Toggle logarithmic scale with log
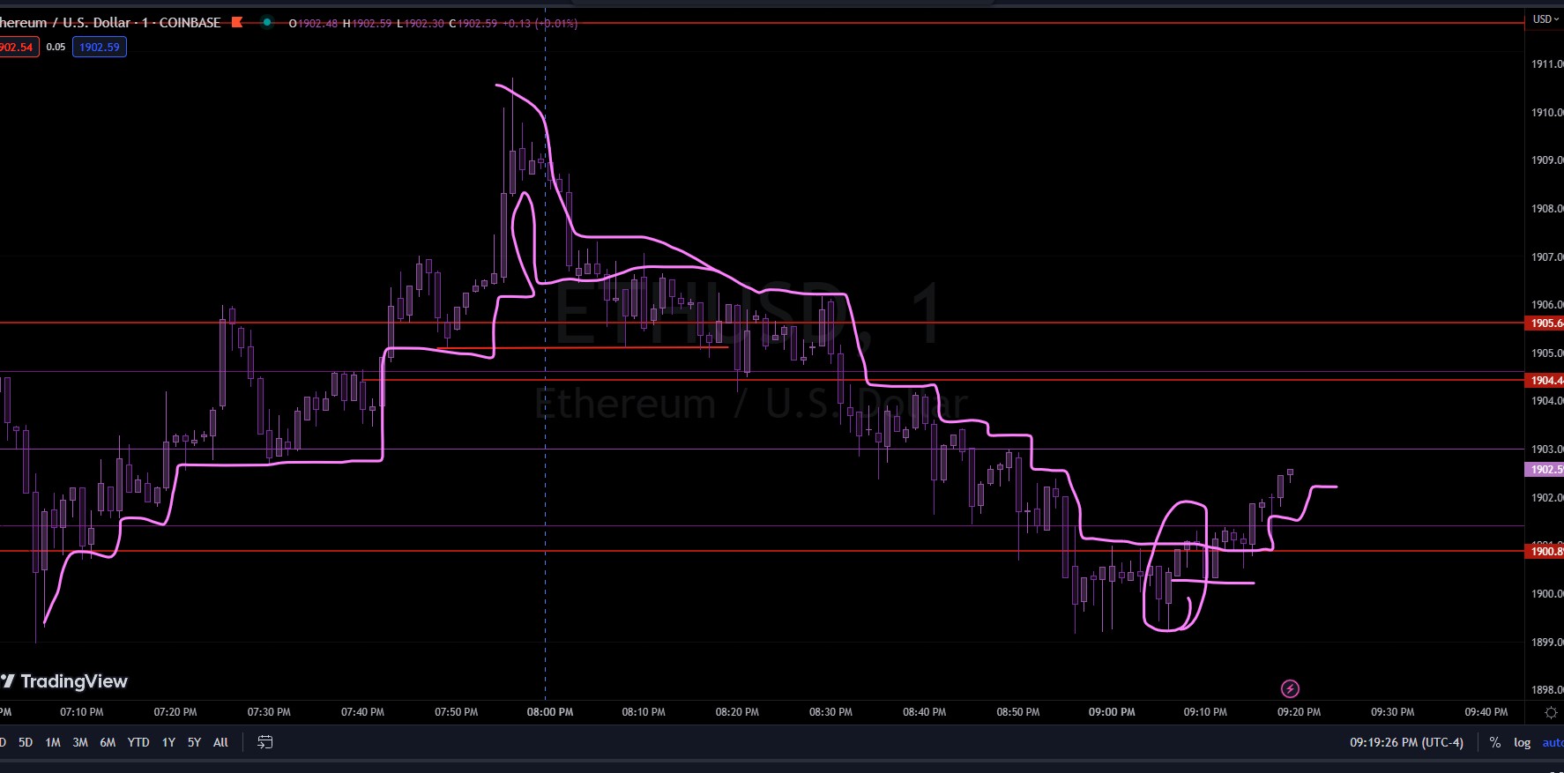 [x=1523, y=742]
